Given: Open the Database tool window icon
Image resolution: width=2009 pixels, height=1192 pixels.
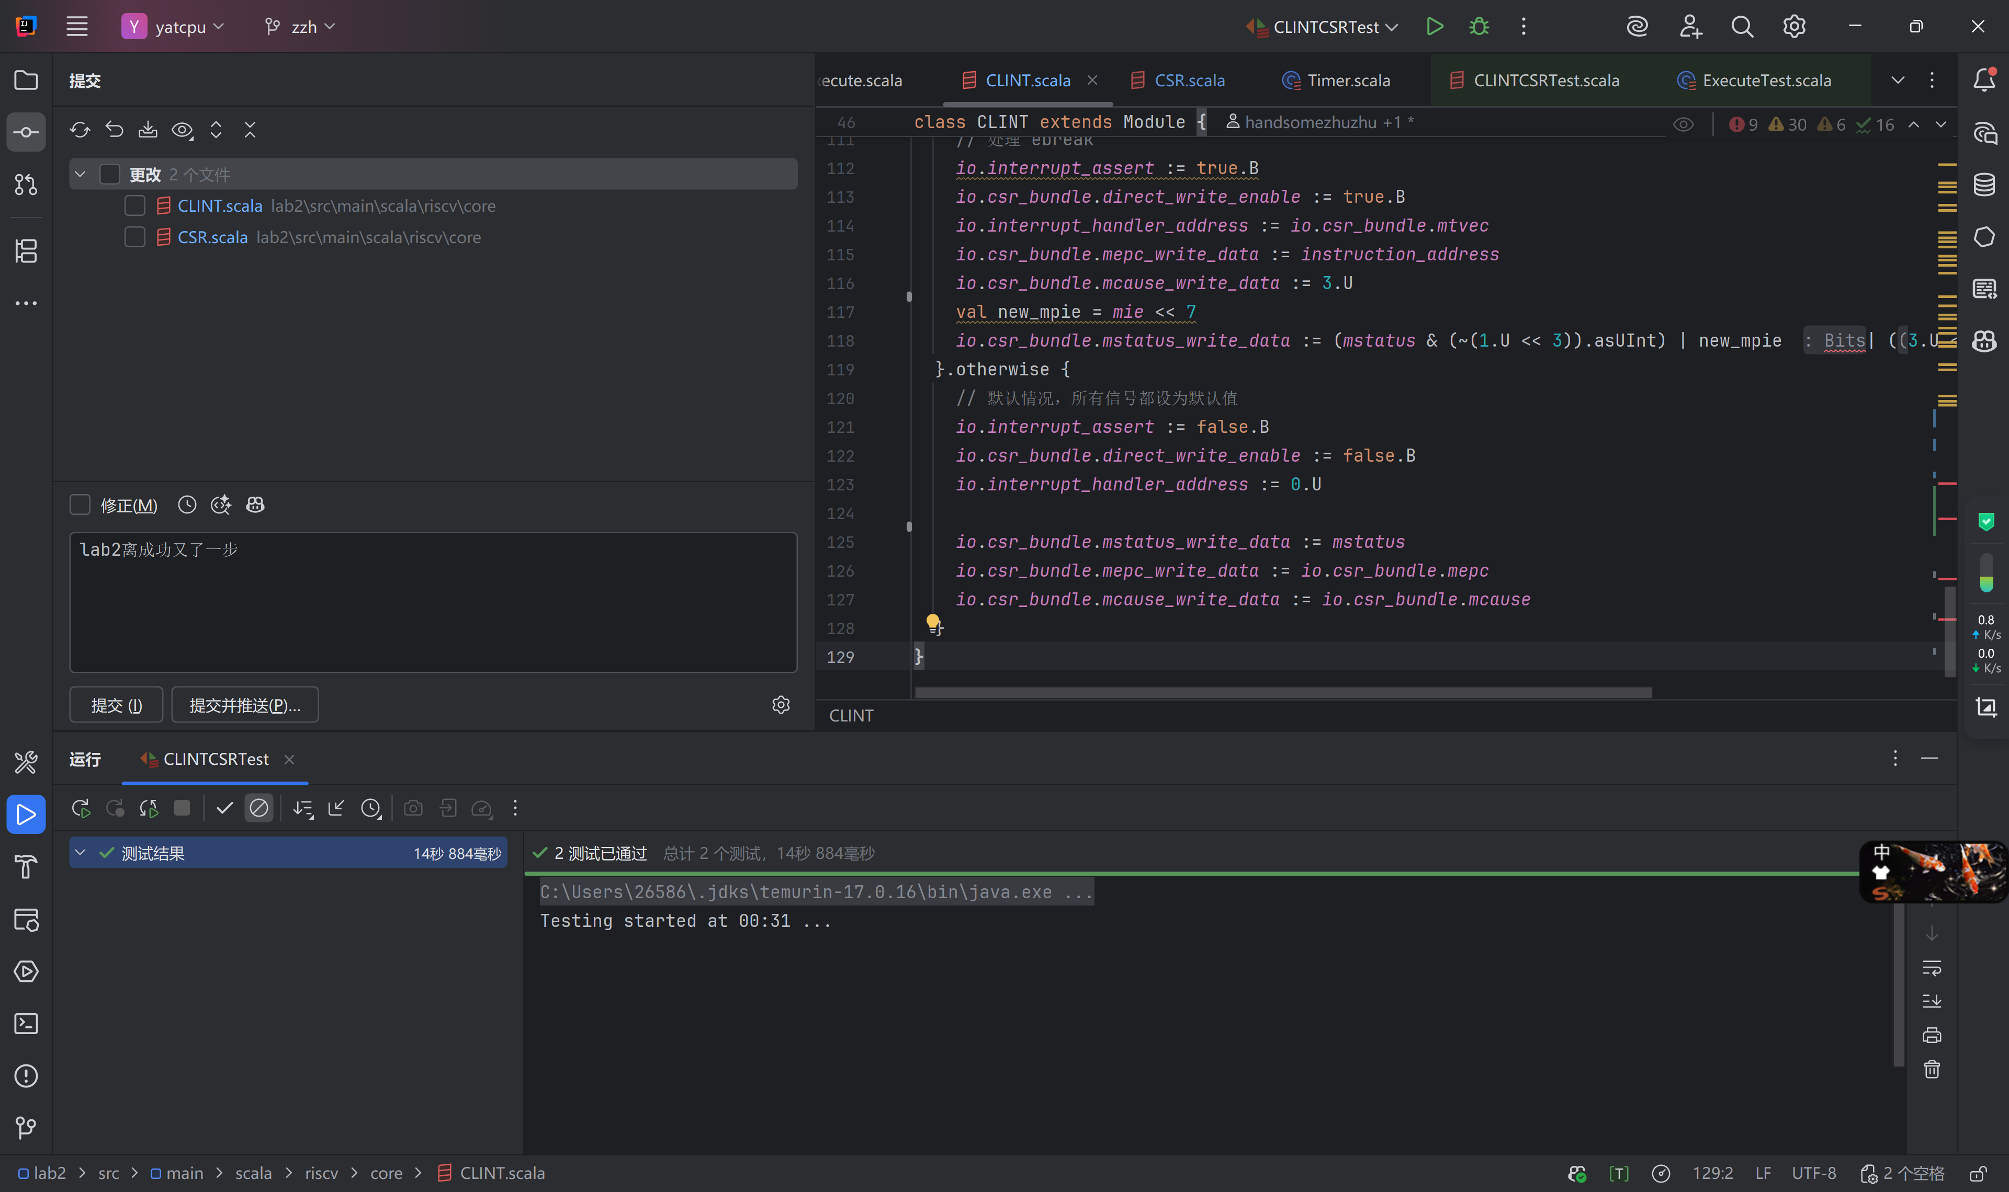Looking at the screenshot, I should click(1984, 185).
